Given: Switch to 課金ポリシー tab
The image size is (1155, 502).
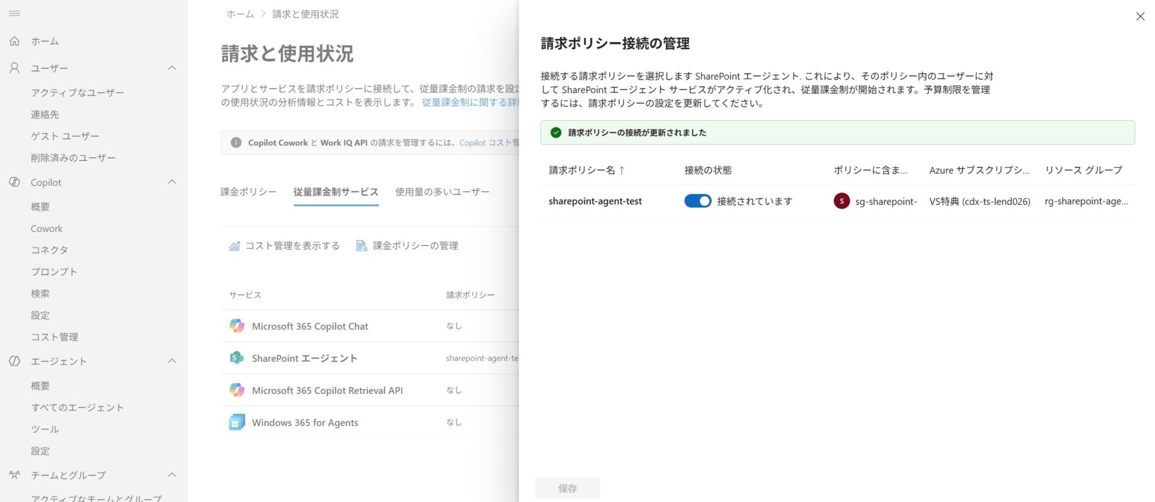Looking at the screenshot, I should click(x=248, y=192).
